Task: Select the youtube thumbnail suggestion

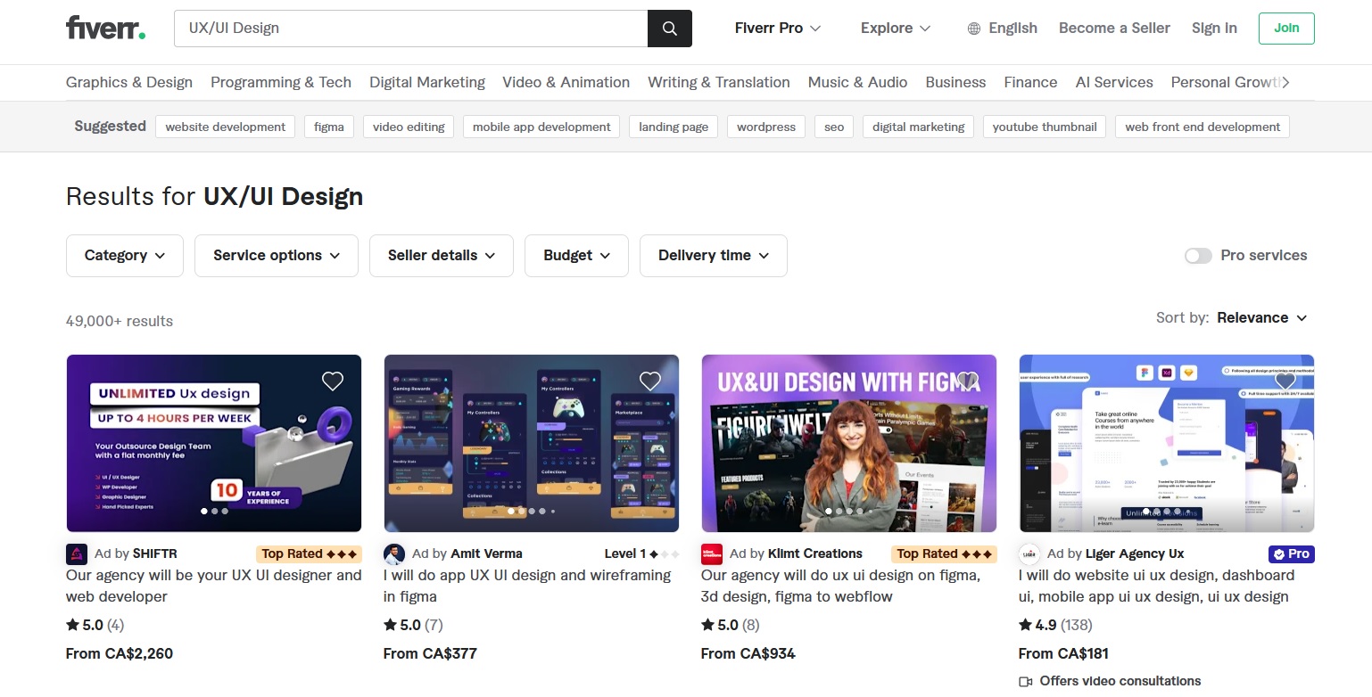Action: point(1045,127)
